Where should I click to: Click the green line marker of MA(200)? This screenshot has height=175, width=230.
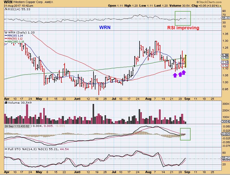[x=6, y=42]
